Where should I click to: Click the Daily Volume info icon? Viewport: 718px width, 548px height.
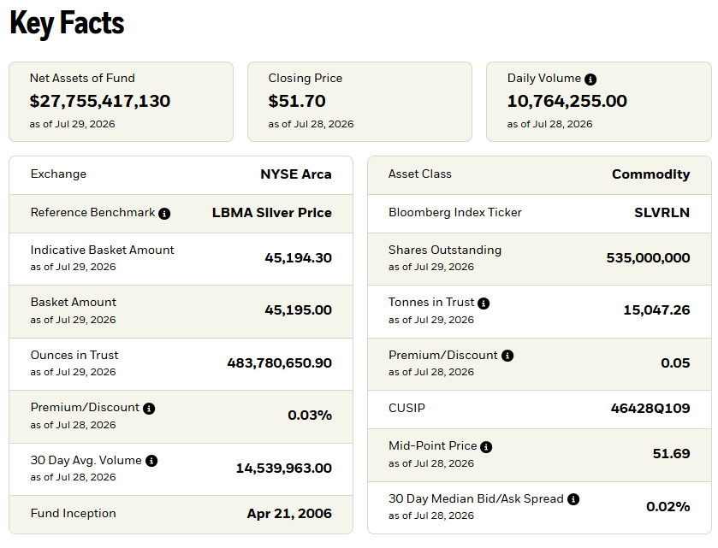[x=590, y=80]
